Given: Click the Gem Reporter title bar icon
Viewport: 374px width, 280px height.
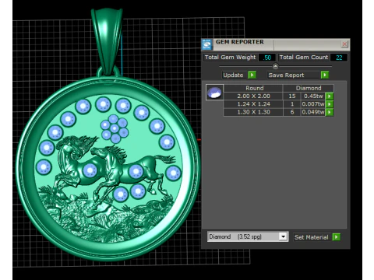Looking at the screenshot, I should 207,44.
